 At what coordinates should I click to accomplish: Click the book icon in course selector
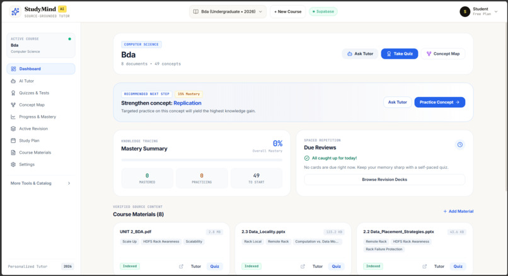[x=195, y=12]
